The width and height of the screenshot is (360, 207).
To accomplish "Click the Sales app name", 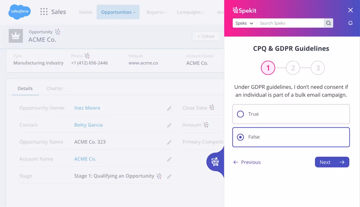I will click(59, 12).
